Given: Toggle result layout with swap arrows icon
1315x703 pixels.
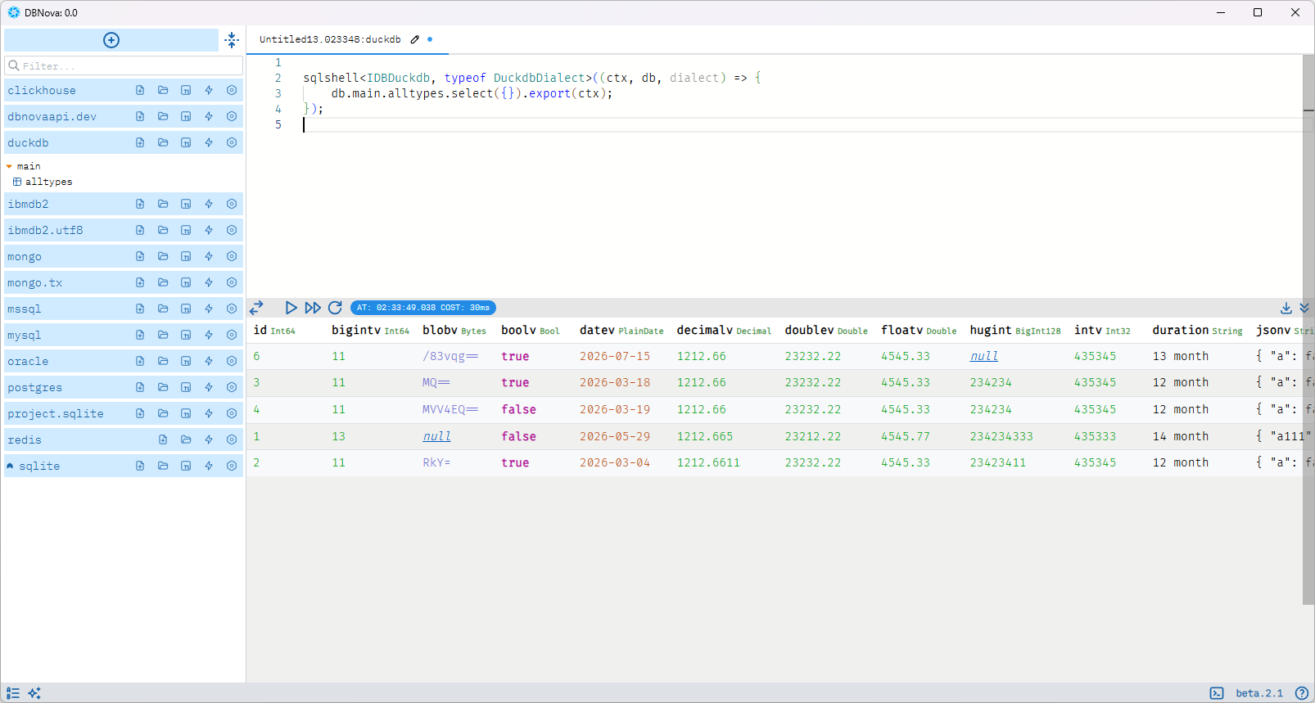Looking at the screenshot, I should [256, 308].
